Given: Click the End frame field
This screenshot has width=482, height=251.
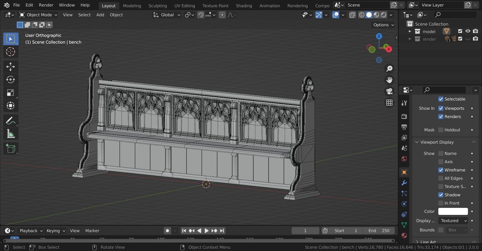Looking at the screenshot, I should 379,231.
